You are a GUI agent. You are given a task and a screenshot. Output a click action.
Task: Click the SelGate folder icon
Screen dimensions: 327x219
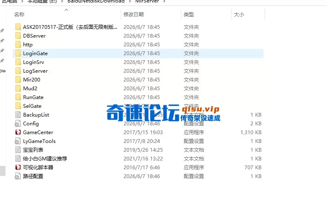(x=18, y=106)
